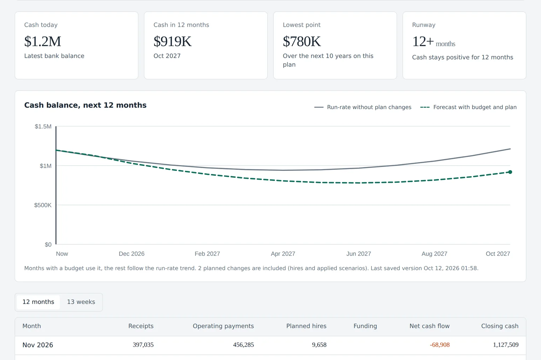Click the 397,035 receipts cell
The height and width of the screenshot is (360, 541).
(143, 345)
